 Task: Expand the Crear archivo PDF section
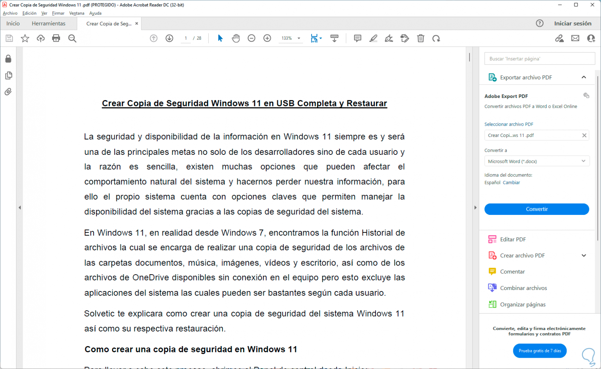tap(584, 255)
